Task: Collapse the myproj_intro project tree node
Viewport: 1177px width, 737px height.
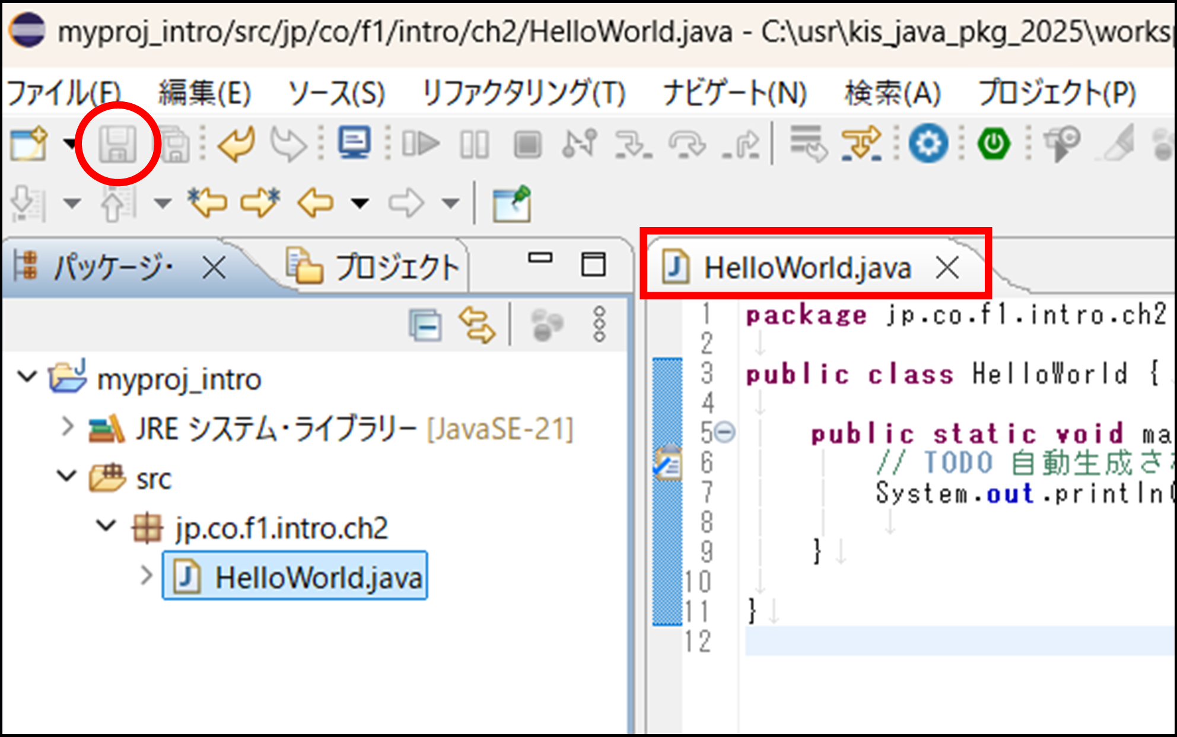Action: click(x=27, y=377)
